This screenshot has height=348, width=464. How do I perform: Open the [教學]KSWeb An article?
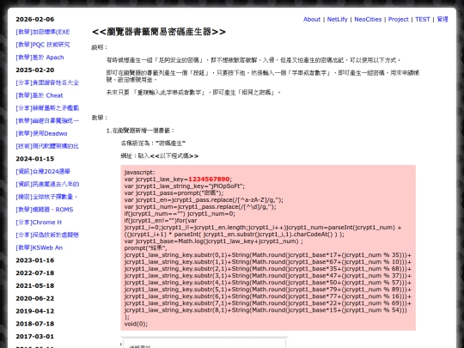pos(39,247)
